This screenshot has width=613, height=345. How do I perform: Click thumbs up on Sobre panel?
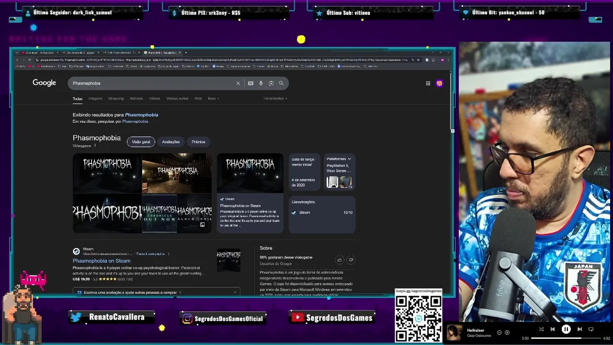pyautogui.click(x=340, y=260)
